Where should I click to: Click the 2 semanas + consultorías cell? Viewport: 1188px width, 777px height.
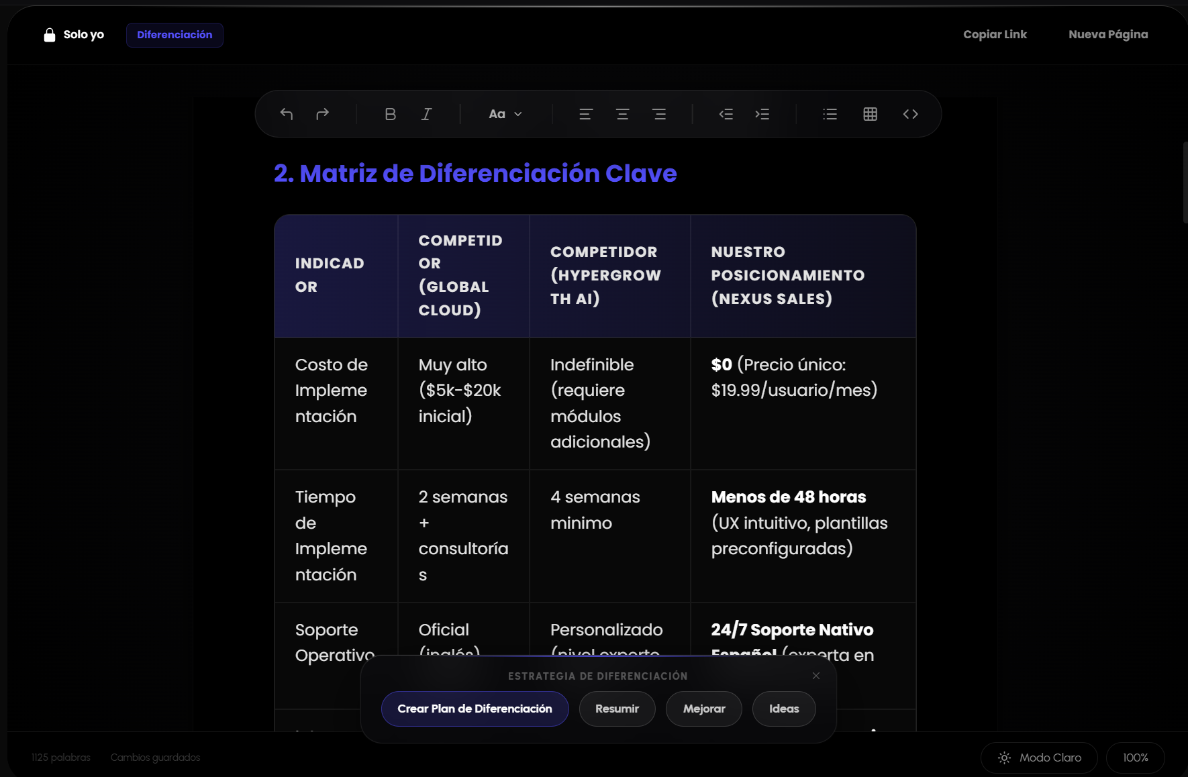click(464, 536)
